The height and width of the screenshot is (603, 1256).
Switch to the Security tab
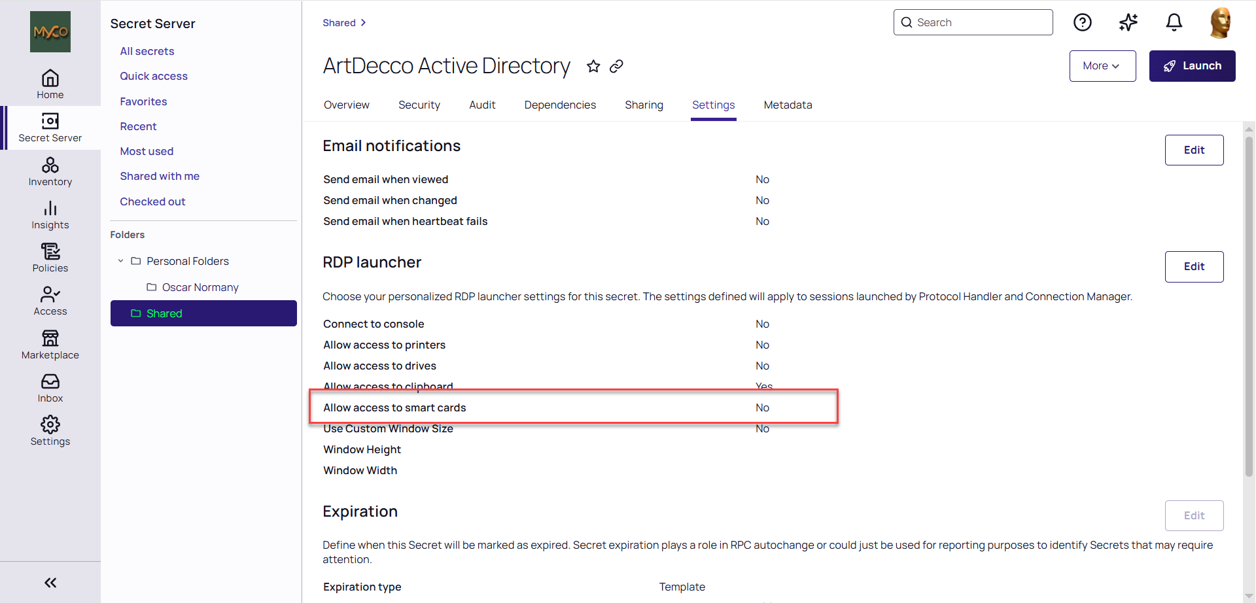point(419,105)
